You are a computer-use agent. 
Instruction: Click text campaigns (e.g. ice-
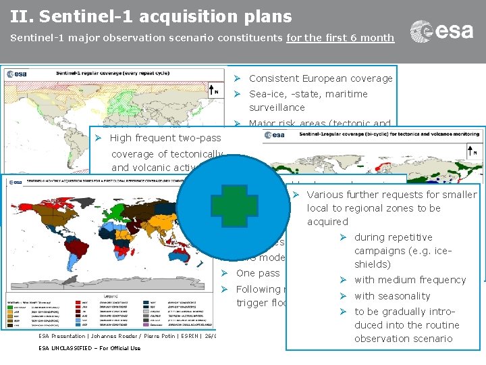(403, 251)
